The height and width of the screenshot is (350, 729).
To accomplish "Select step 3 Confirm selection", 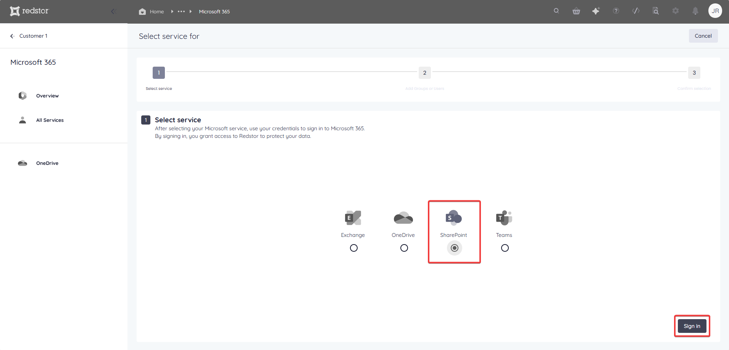I will (694, 73).
